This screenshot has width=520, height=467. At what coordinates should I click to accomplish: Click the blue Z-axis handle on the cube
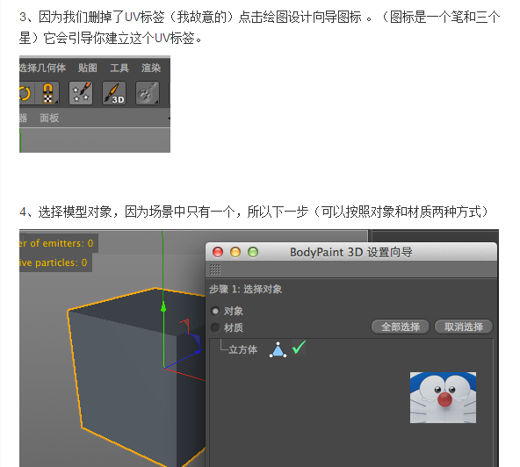pyautogui.click(x=198, y=351)
